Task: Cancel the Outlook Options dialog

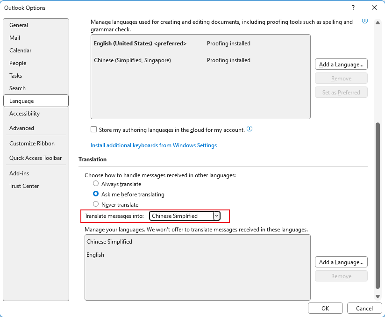Action: [x=364, y=308]
